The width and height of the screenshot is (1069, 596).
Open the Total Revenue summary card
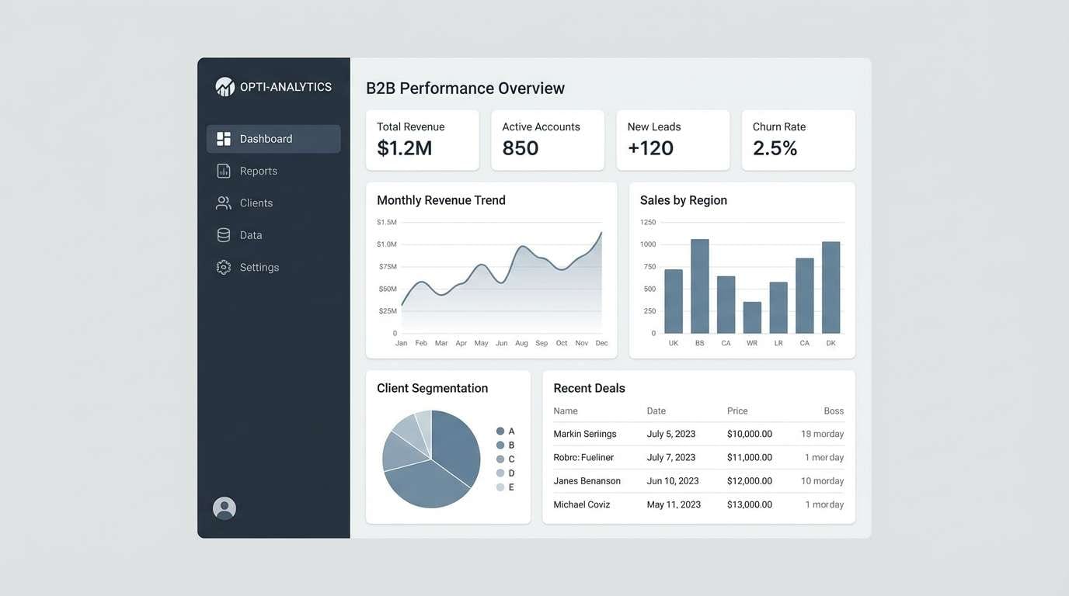click(423, 140)
